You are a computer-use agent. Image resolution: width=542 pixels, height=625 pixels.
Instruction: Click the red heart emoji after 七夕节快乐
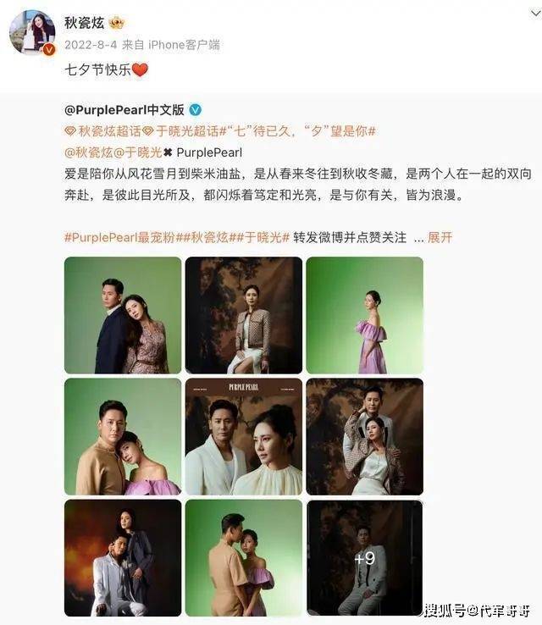pyautogui.click(x=140, y=70)
